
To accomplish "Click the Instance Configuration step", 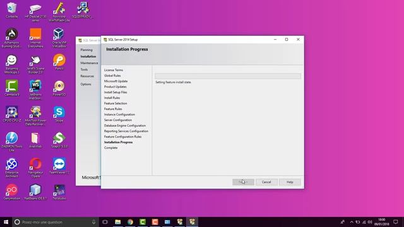I will [119, 115].
